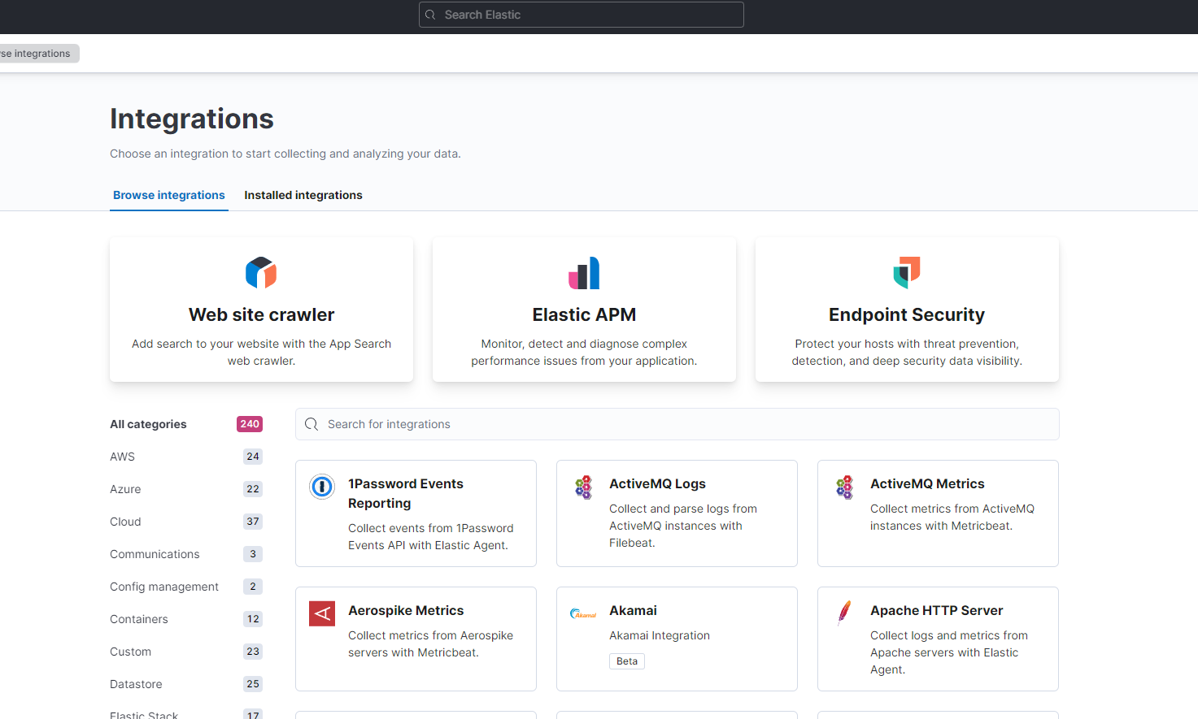Select the Elastic APM bar-chart icon
The width and height of the screenshot is (1198, 719).
click(x=584, y=273)
